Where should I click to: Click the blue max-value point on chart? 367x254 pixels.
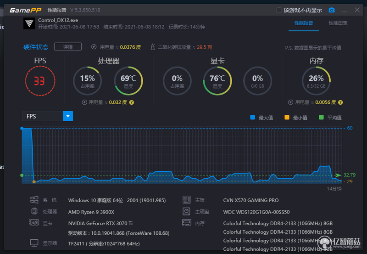point(22,128)
